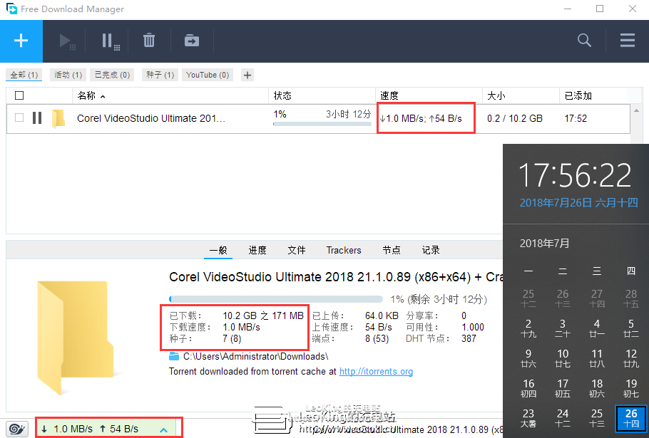Click the 3小时 12分 remaining time in the row

tap(348, 114)
